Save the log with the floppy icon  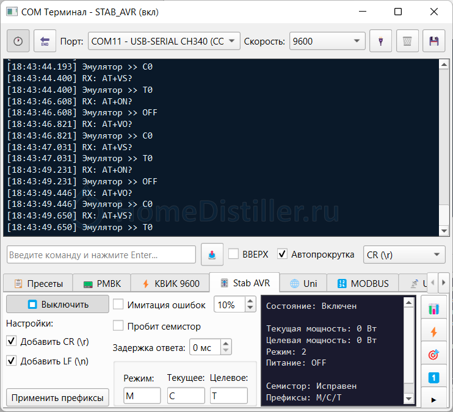(434, 42)
